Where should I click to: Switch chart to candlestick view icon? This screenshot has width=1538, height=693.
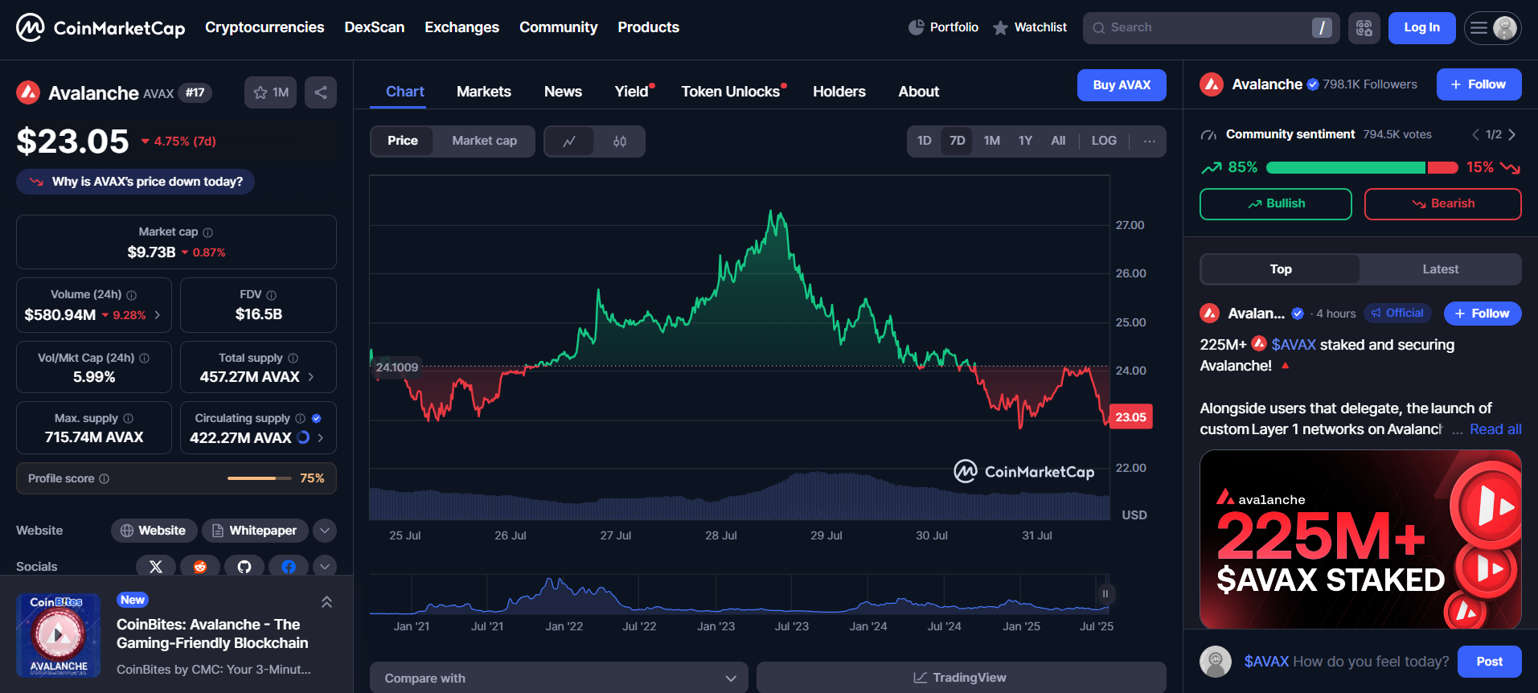tap(620, 141)
